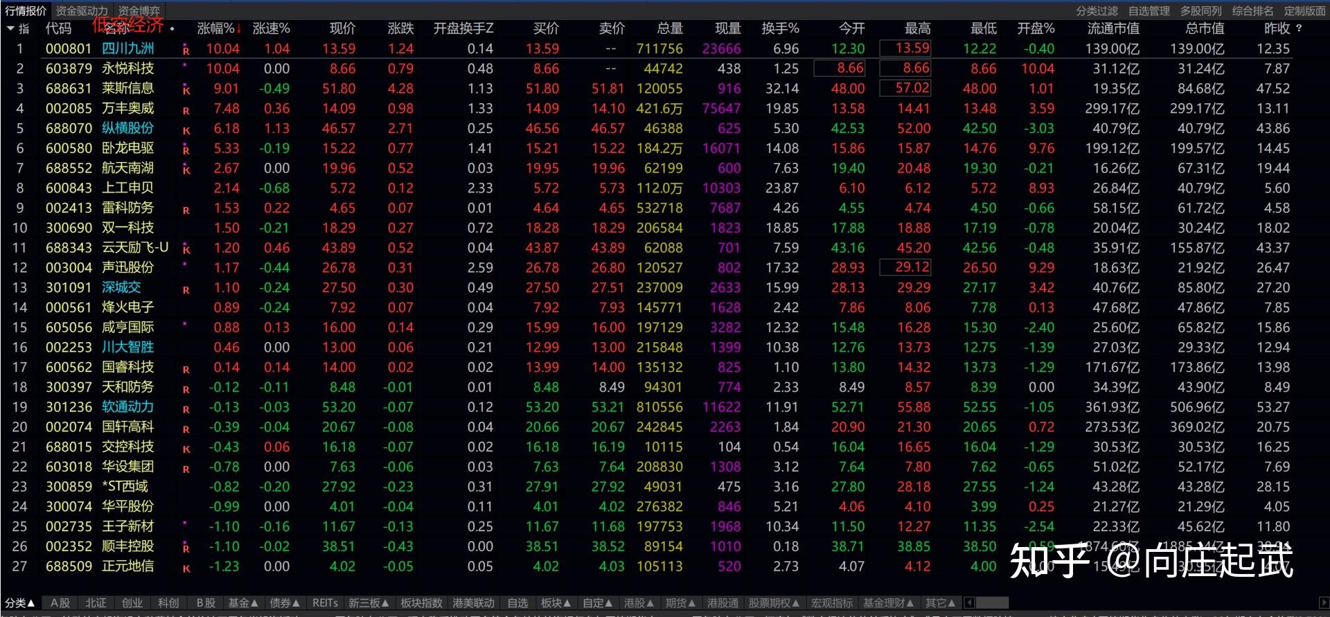Sort by the 现价 column header
Image resolution: width=1330 pixels, height=617 pixels.
[x=342, y=28]
